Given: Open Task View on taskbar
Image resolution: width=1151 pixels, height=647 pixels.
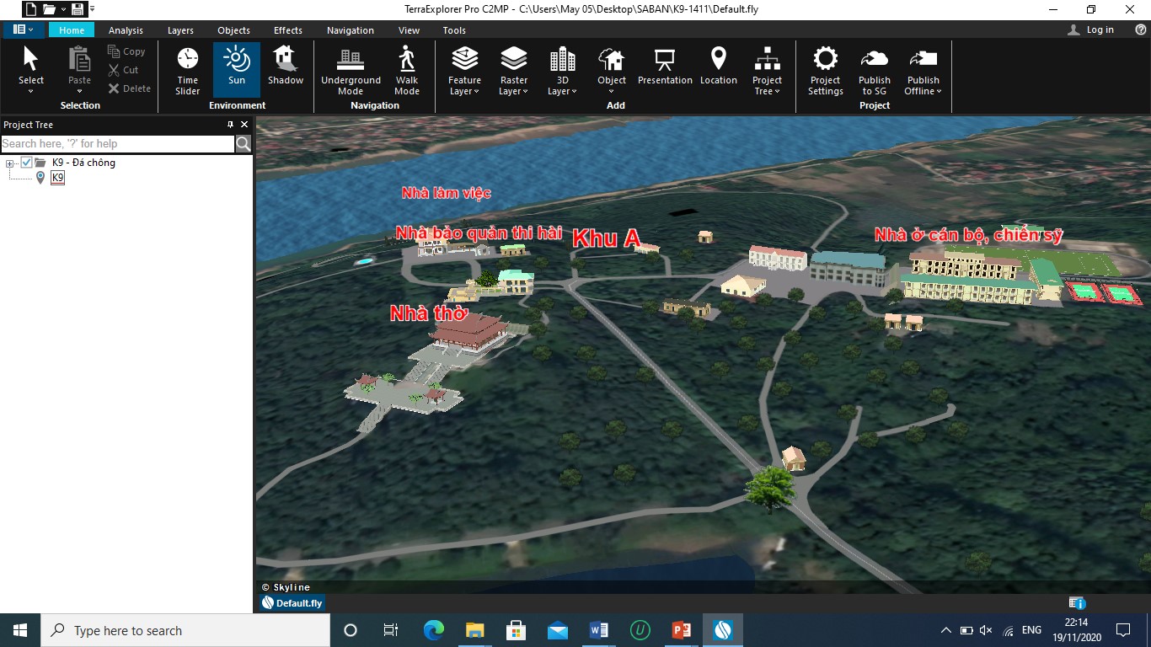Looking at the screenshot, I should (x=391, y=630).
